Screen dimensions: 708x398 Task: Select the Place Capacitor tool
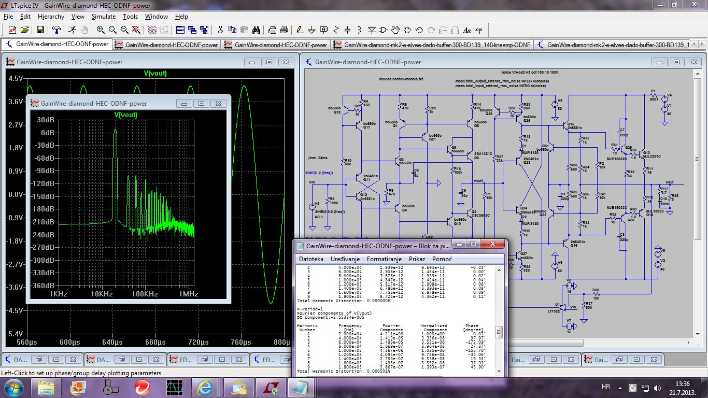coord(348,30)
